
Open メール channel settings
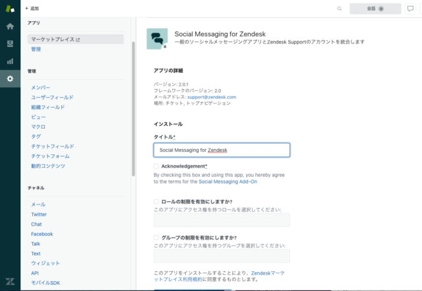38,205
